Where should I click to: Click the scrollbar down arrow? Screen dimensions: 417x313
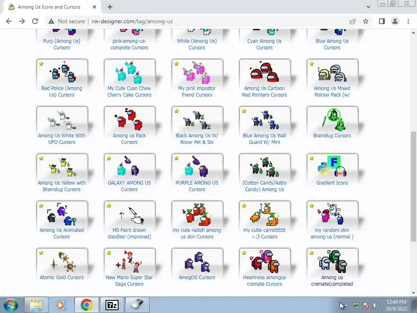[414, 293]
